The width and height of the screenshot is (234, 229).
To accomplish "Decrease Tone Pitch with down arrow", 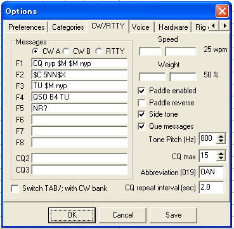I will [221, 141].
